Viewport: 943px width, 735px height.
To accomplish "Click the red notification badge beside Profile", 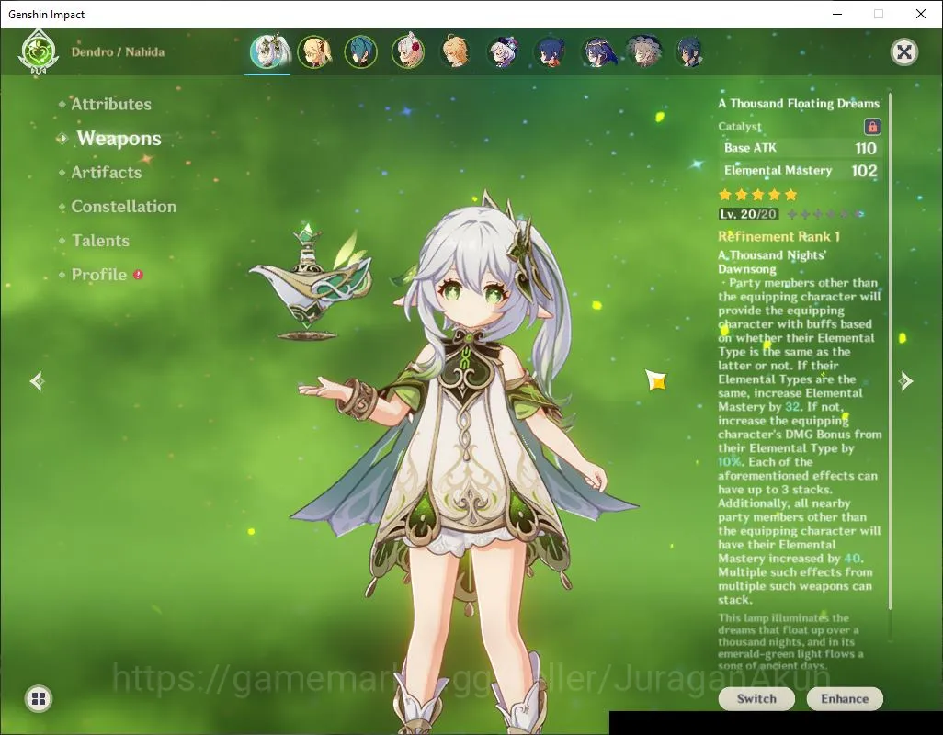I will 138,275.
